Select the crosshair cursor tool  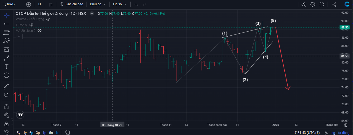[x=7, y=15]
